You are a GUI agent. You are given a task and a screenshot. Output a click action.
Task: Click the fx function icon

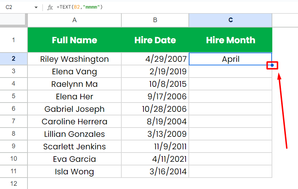tap(50, 7)
